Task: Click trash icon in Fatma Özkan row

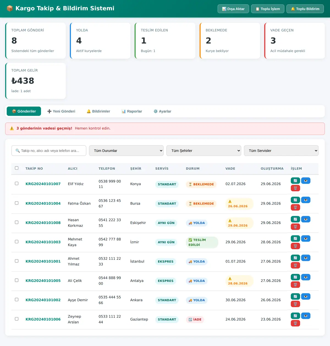Action: [x=295, y=207]
